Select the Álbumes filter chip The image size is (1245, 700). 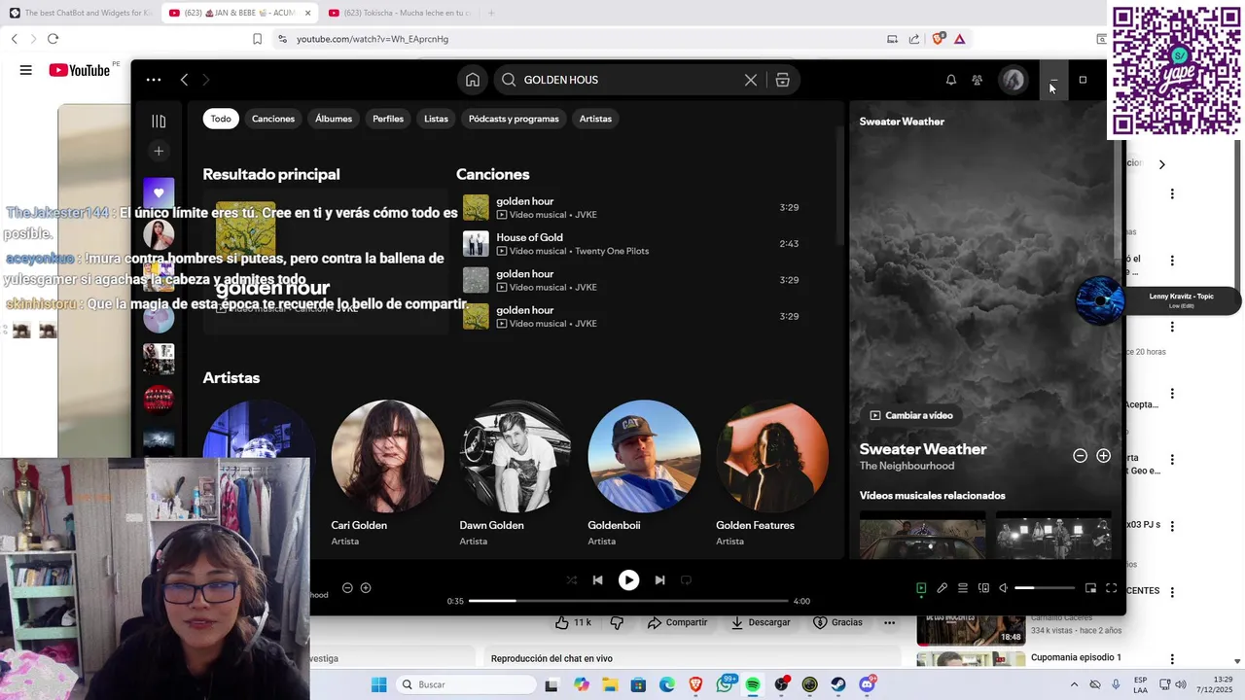tap(334, 119)
